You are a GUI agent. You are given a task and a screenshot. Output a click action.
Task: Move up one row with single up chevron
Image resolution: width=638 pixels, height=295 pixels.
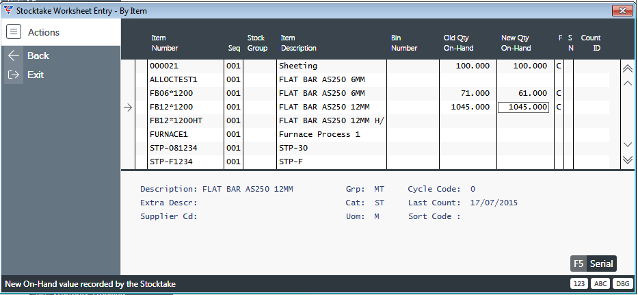[x=628, y=83]
